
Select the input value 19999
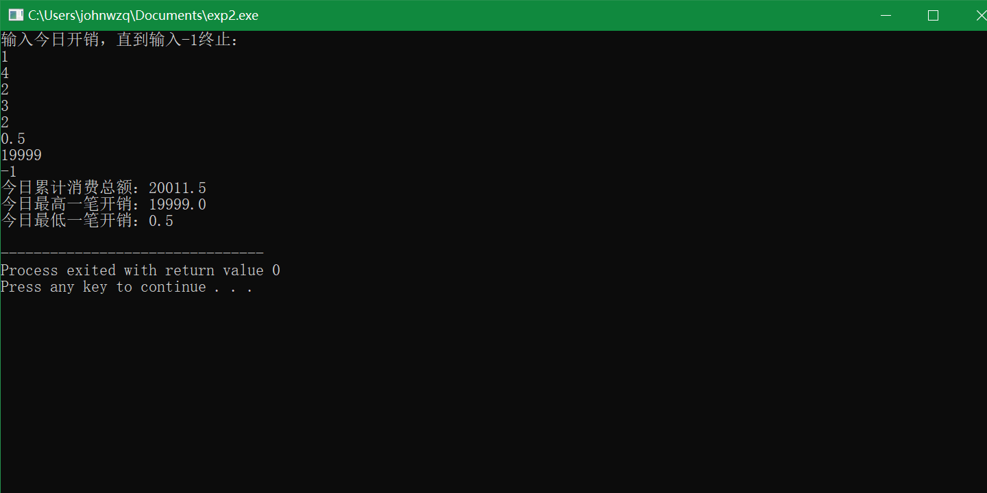pos(21,155)
